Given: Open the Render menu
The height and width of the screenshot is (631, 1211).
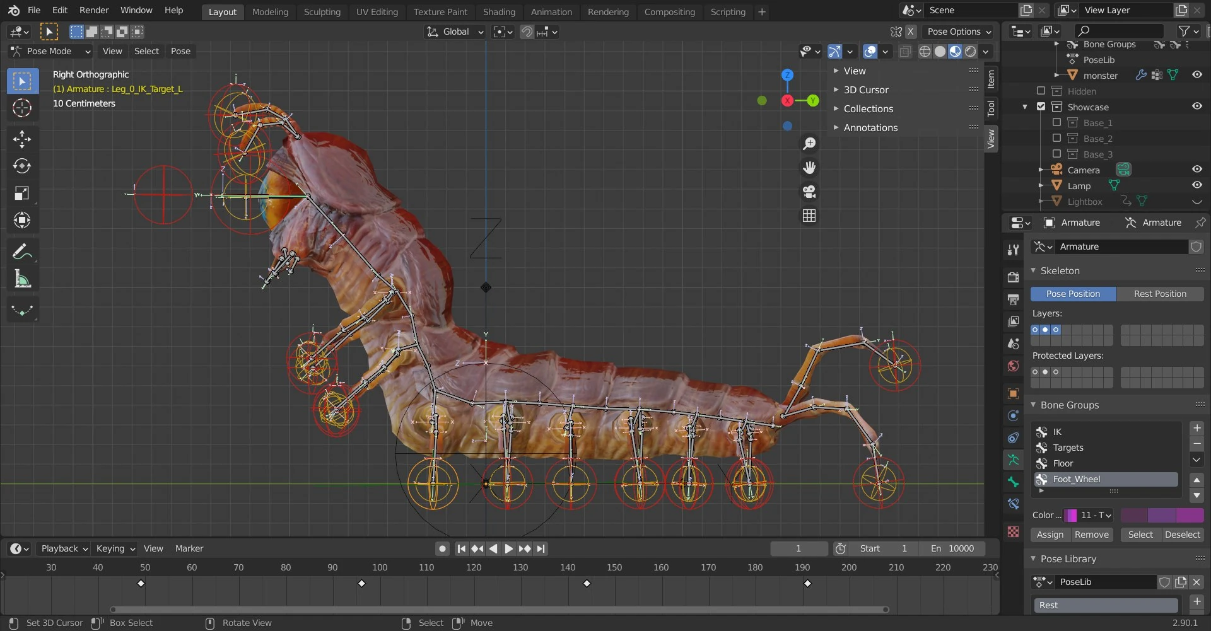Looking at the screenshot, I should pos(94,10).
